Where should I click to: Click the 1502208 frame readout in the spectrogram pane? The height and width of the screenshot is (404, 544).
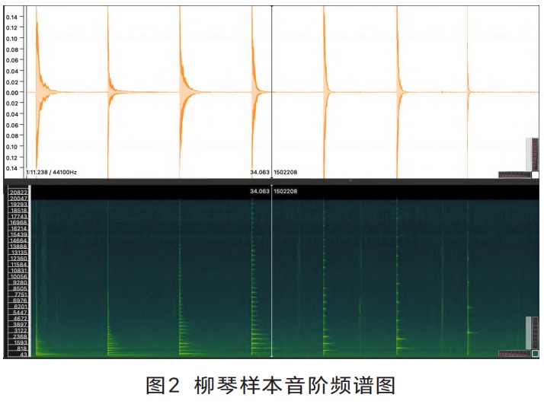[286, 192]
